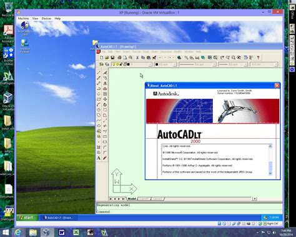The image size is (296, 237).
Task: Click the About dialog scrollbar down arrow
Action: [270, 173]
